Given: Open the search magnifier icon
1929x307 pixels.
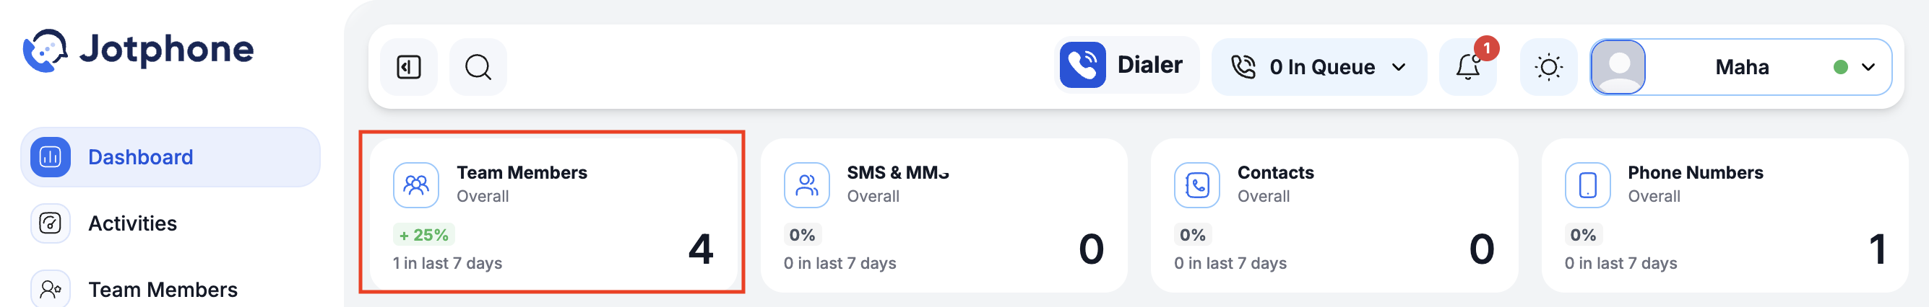Looking at the screenshot, I should point(478,67).
